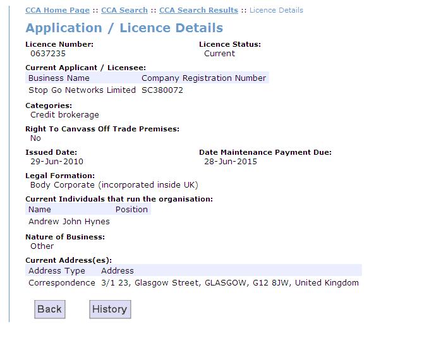Open the CCA Home Page link
422x343 pixels.
(x=57, y=10)
